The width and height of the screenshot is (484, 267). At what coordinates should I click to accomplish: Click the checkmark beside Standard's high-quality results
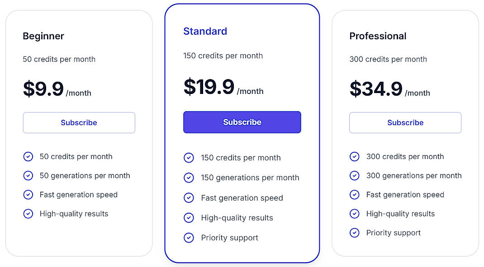tap(189, 218)
